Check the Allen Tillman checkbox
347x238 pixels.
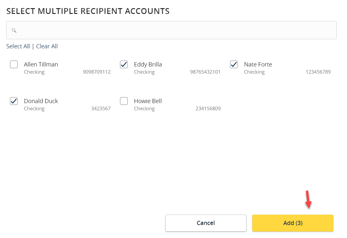click(14, 65)
